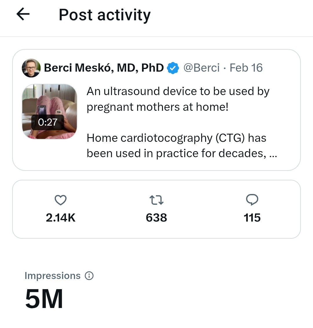The width and height of the screenshot is (313, 328).
Task: Click the Feb 16 post date
Action: (246, 68)
